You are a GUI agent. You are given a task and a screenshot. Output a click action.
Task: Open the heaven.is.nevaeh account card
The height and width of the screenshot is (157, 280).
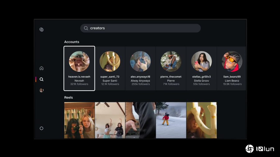click(x=79, y=69)
